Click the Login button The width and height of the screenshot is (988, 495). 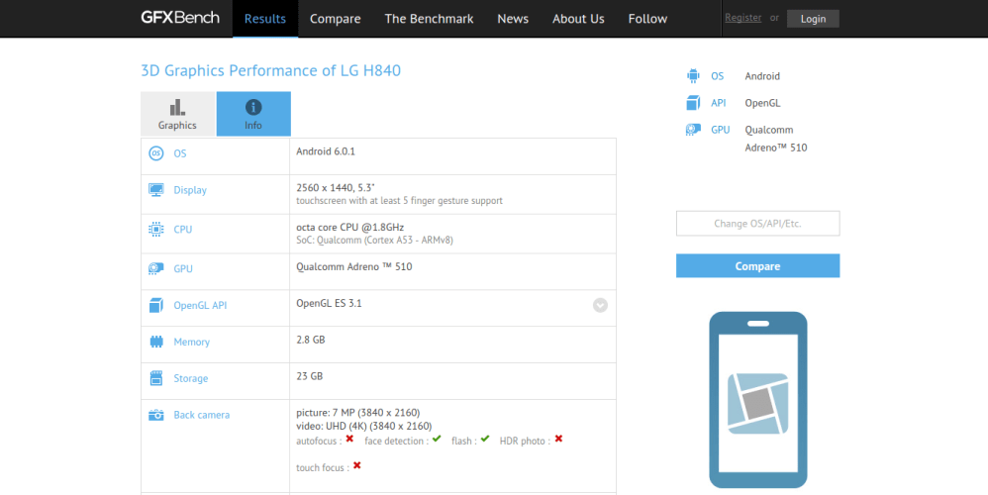813,19
